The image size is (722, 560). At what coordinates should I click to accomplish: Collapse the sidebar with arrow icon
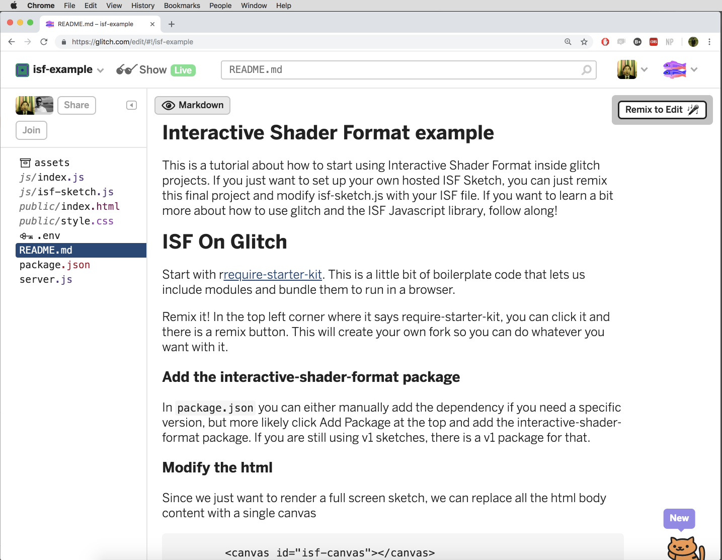(x=131, y=105)
